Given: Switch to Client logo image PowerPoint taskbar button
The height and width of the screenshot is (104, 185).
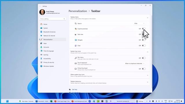Looking at the screenshot, I should pos(62,101).
